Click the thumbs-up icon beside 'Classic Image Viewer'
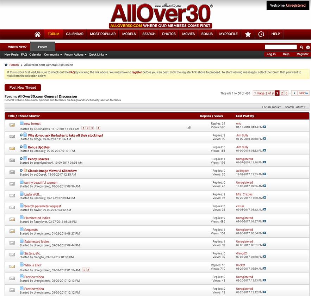 pos(25,170)
